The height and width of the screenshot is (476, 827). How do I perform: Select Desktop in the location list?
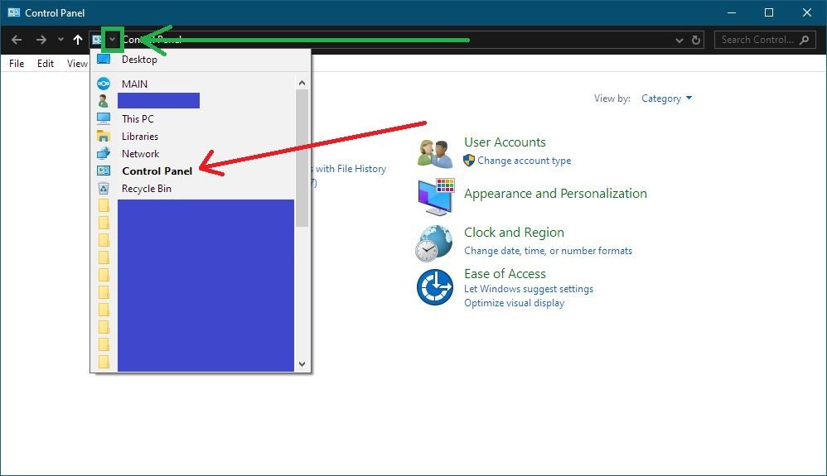[139, 60]
